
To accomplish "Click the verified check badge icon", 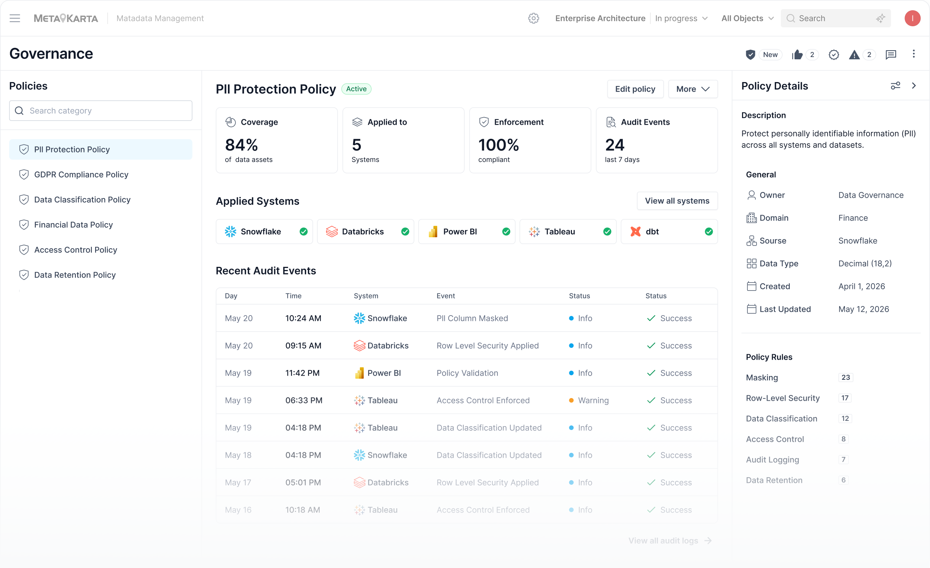I will coord(834,55).
